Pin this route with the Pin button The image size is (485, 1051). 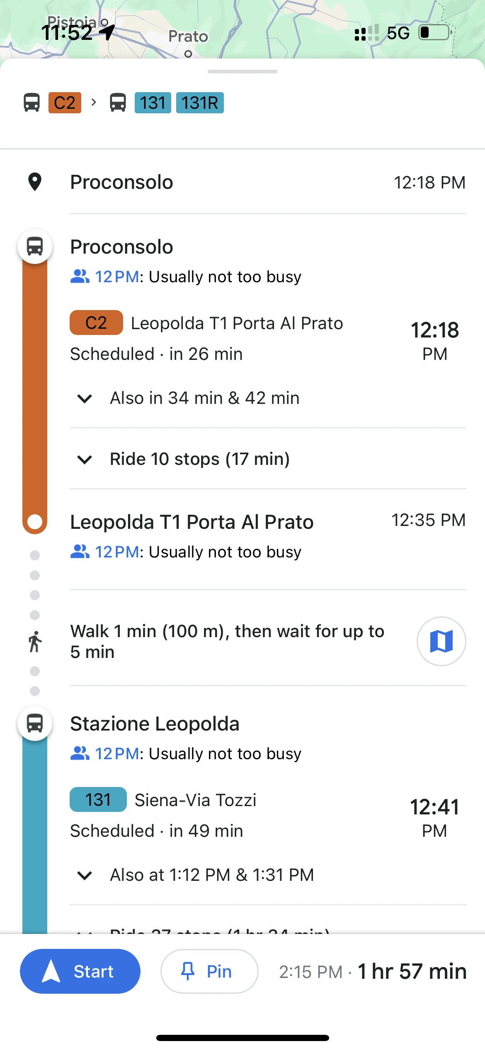(x=209, y=971)
